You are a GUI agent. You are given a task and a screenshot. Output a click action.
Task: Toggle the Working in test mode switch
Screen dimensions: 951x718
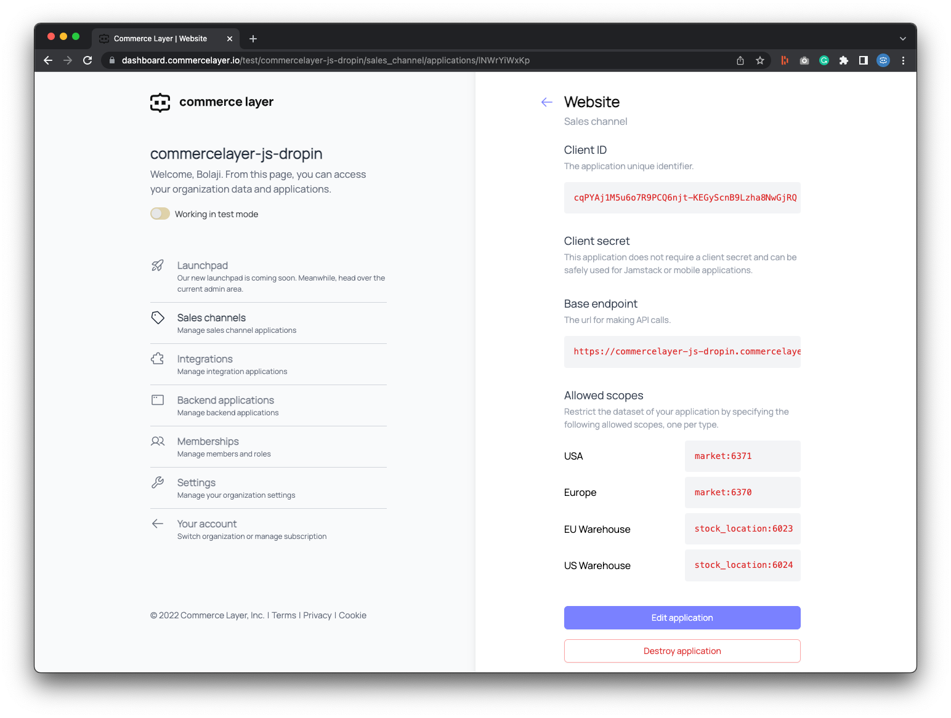pos(160,213)
